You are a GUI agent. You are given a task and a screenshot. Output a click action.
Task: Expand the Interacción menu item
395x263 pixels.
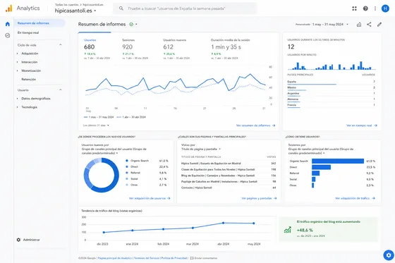[29, 62]
